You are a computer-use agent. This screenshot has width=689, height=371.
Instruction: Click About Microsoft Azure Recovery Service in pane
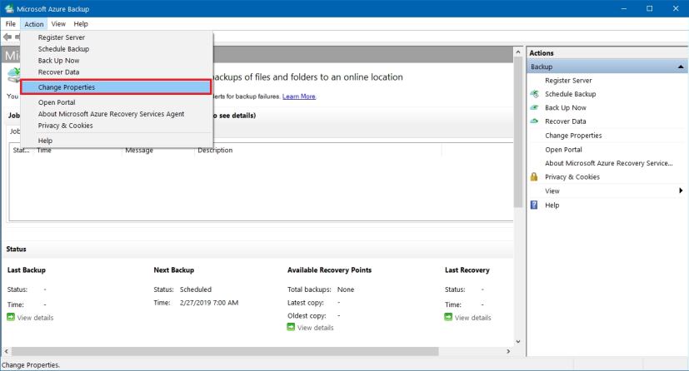(x=608, y=163)
